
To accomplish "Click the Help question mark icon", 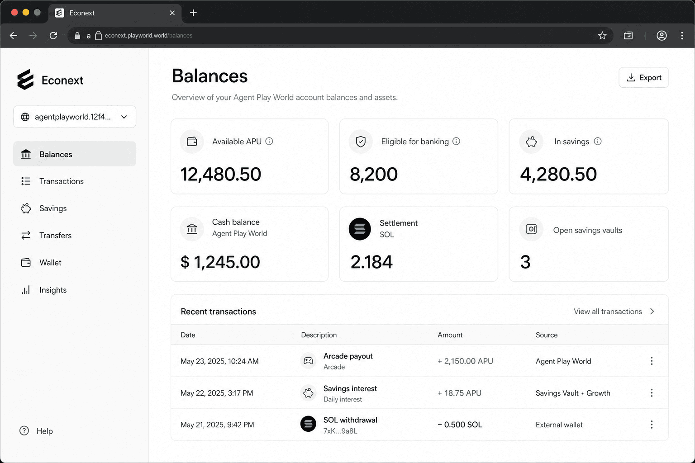I will 24,431.
